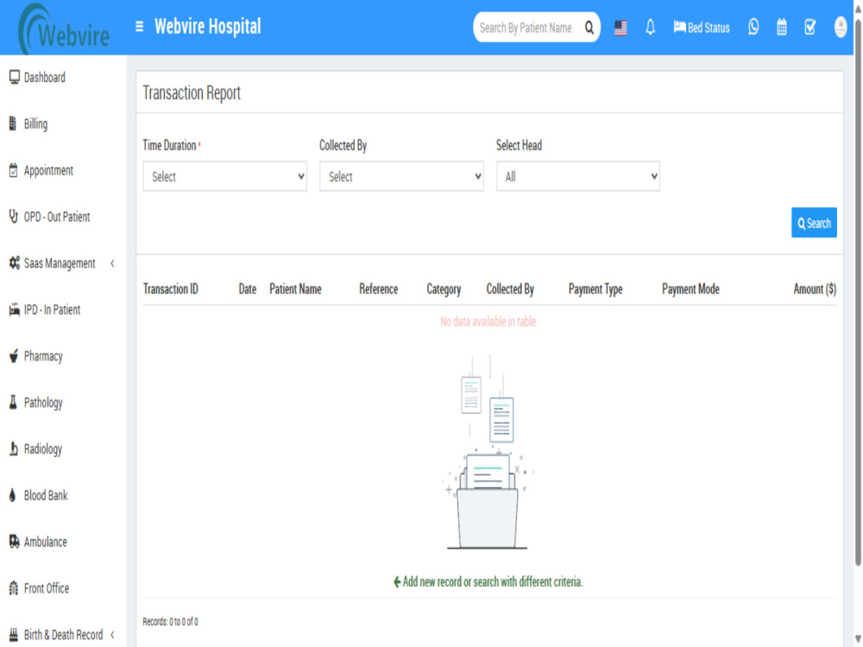
Task: Click the blue Search button
Action: pos(814,223)
